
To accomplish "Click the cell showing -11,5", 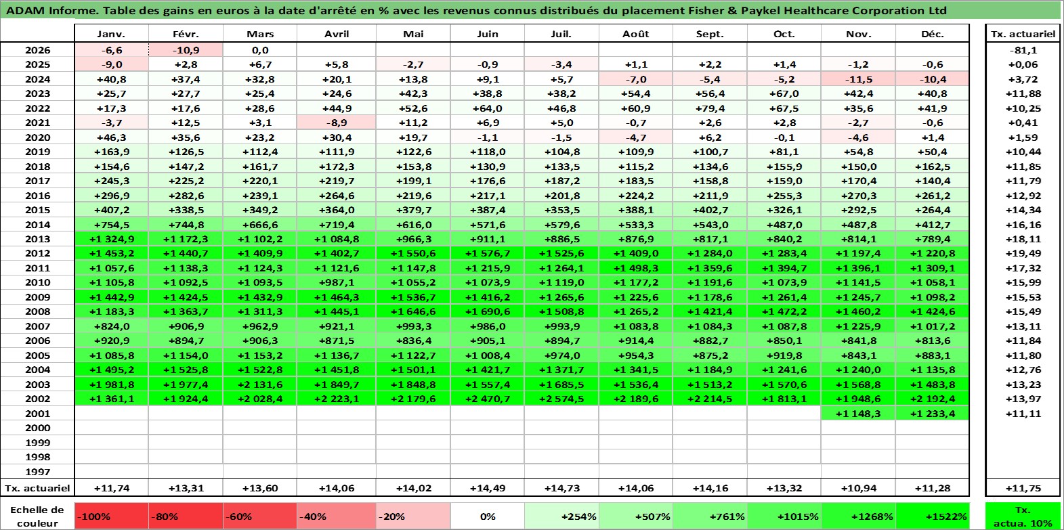I will [858, 79].
